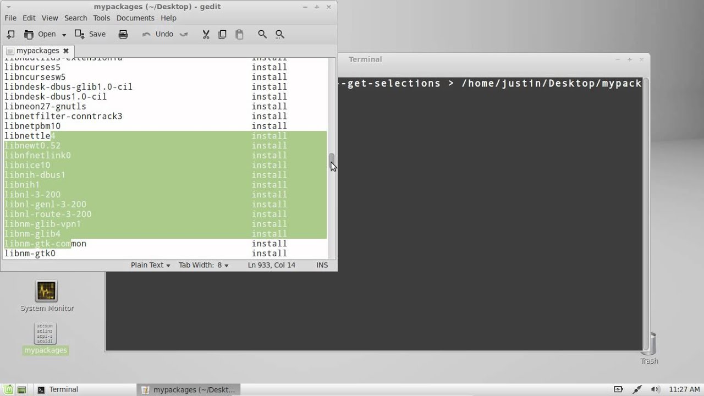704x396 pixels.
Task: Click the Redo arrow icon
Action: tap(184, 34)
